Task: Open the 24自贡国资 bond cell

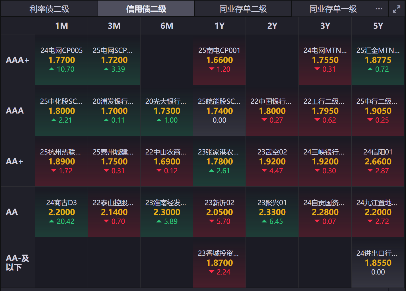Action: tap(325, 212)
